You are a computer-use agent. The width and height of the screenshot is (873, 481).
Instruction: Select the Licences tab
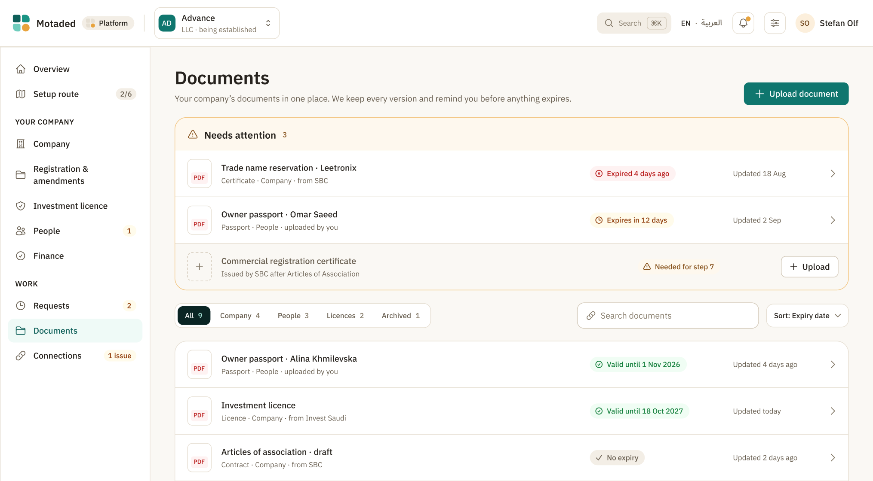(x=345, y=316)
